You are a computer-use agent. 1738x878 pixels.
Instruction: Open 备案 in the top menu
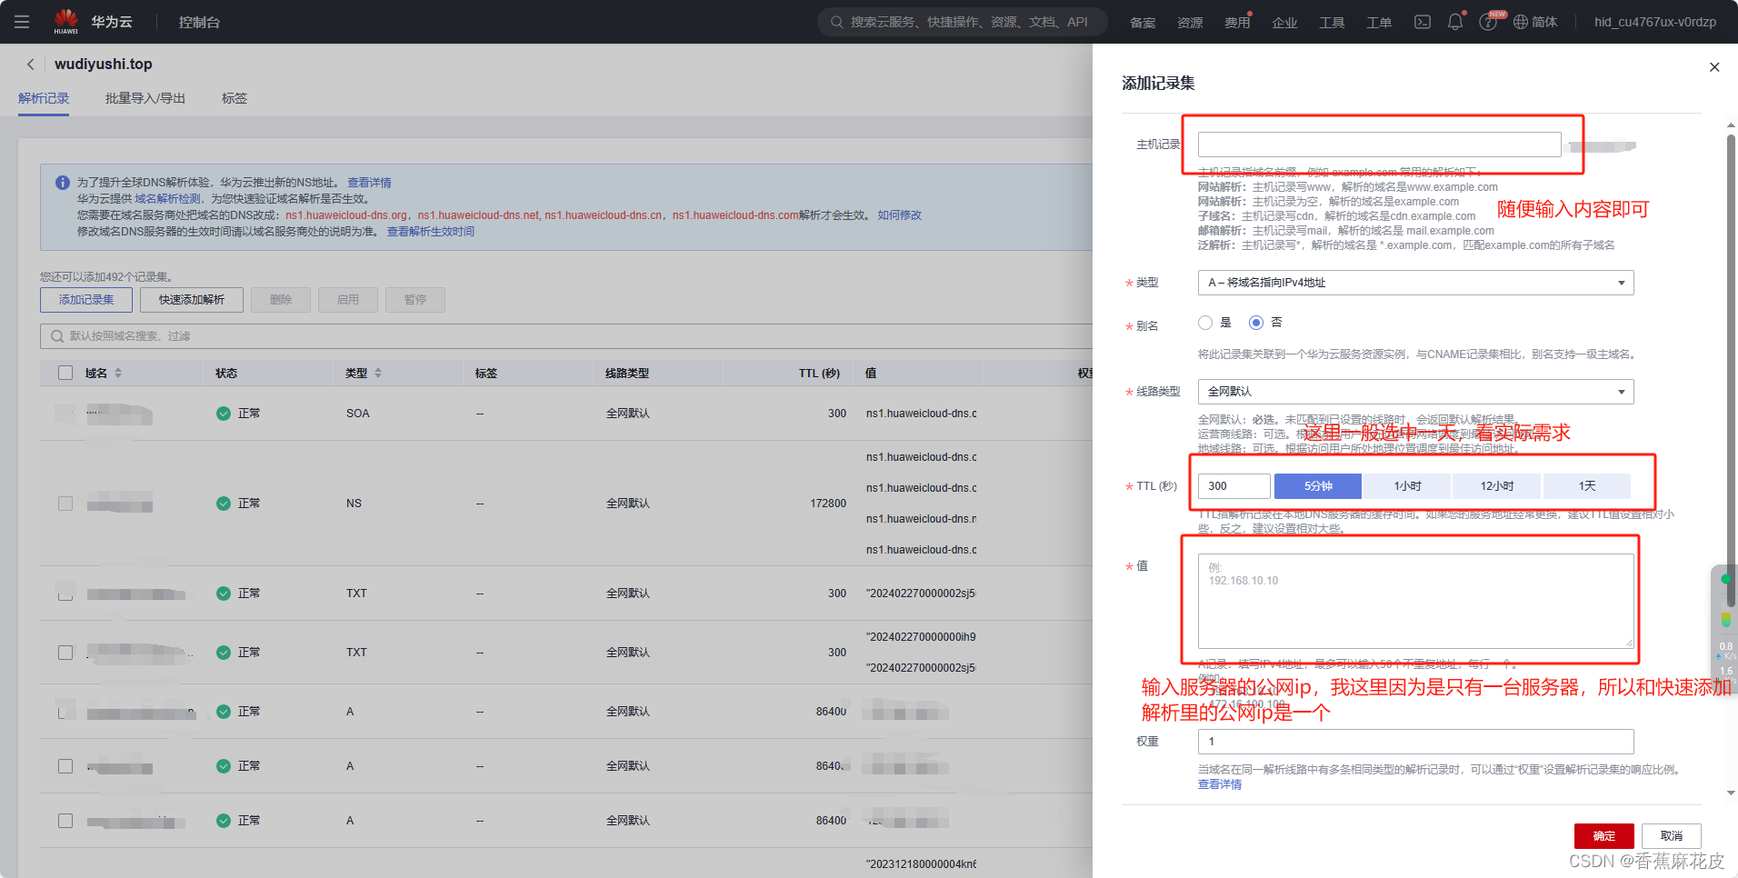[1143, 23]
